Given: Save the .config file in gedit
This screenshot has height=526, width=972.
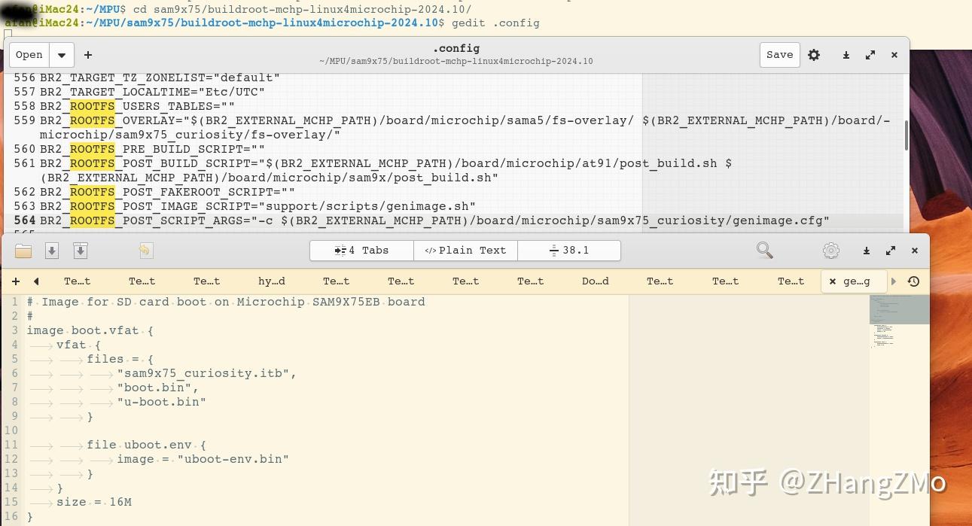Looking at the screenshot, I should 779,54.
